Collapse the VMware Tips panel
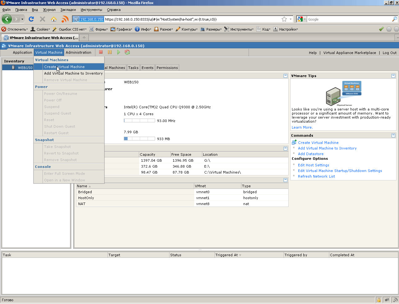Viewport: 399px width, 304px height. click(393, 76)
